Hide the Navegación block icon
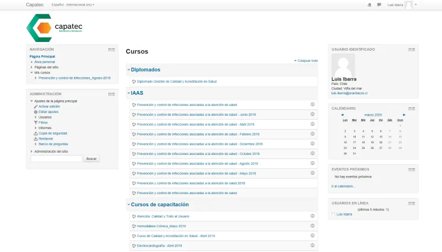This screenshot has height=252, width=442. [x=110, y=50]
